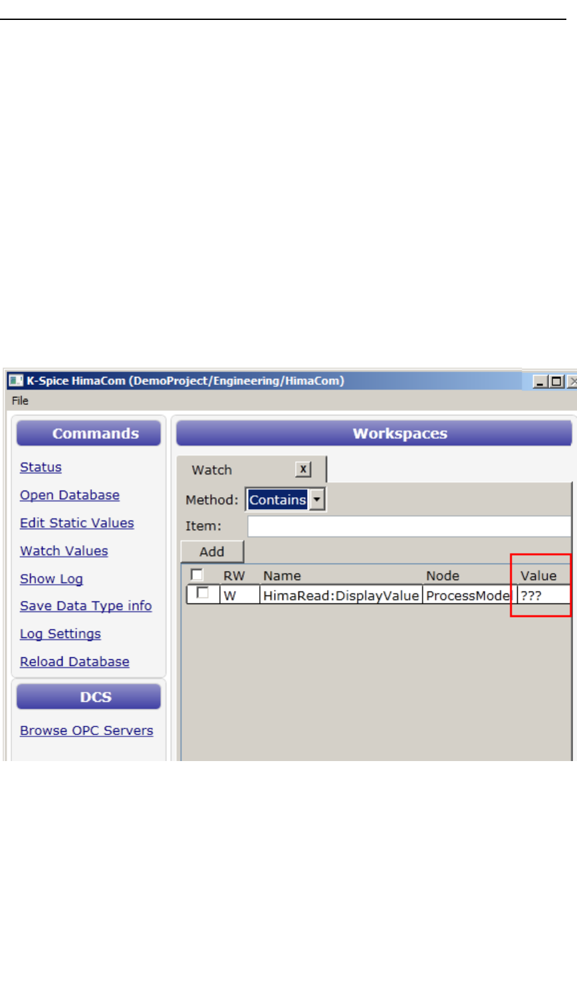The image size is (577, 1003).
Task: Click Save Data Type info link
Action: tap(86, 606)
